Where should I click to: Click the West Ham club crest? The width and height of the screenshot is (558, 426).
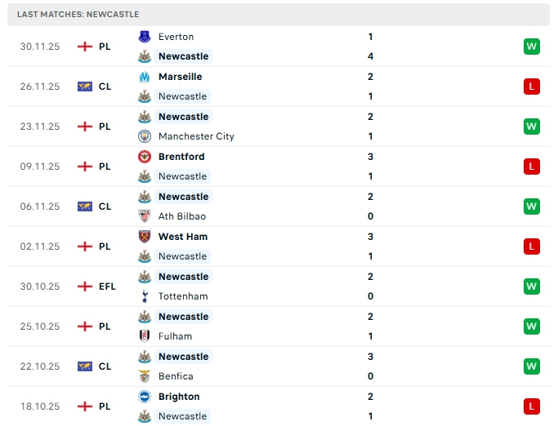[x=145, y=237]
